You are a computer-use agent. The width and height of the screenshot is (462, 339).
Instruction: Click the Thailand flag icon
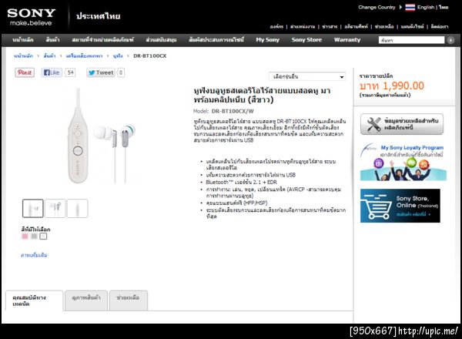pos(410,8)
